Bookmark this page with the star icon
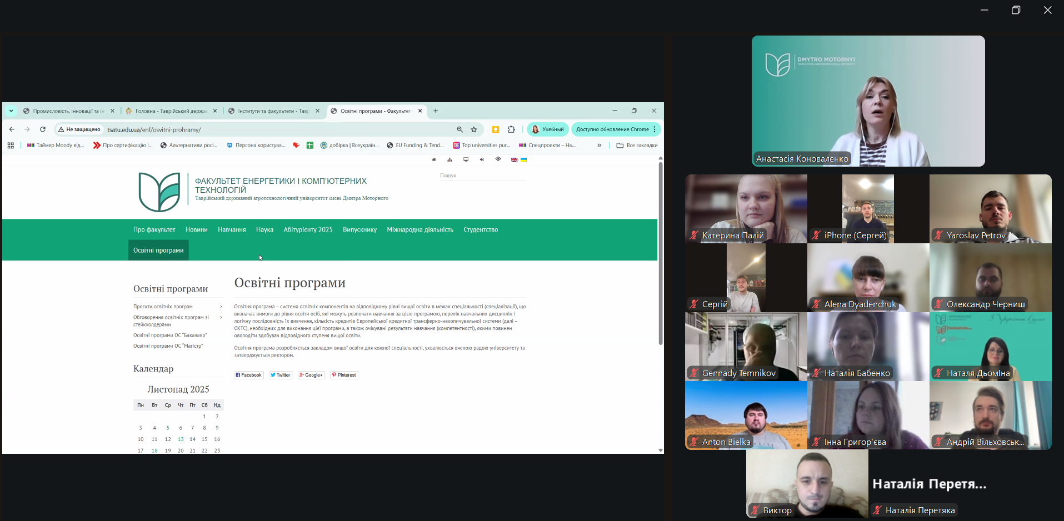 pos(474,129)
